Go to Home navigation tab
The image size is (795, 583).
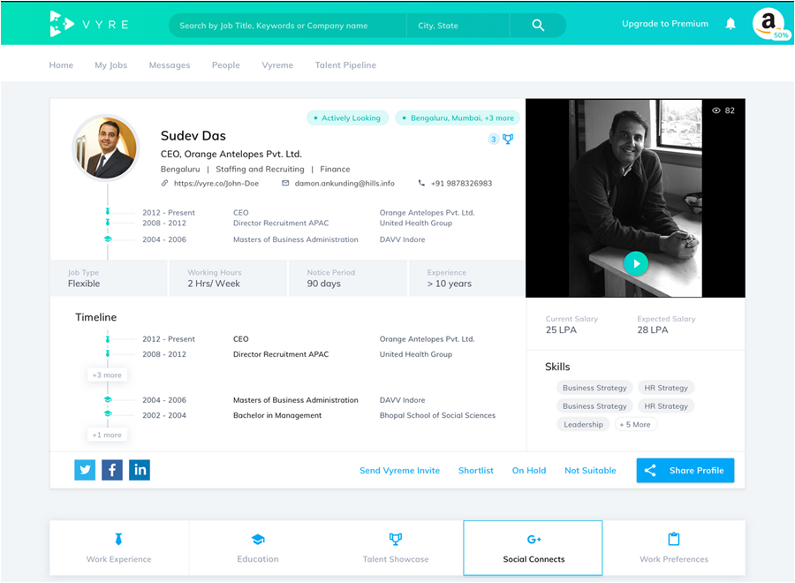point(61,64)
